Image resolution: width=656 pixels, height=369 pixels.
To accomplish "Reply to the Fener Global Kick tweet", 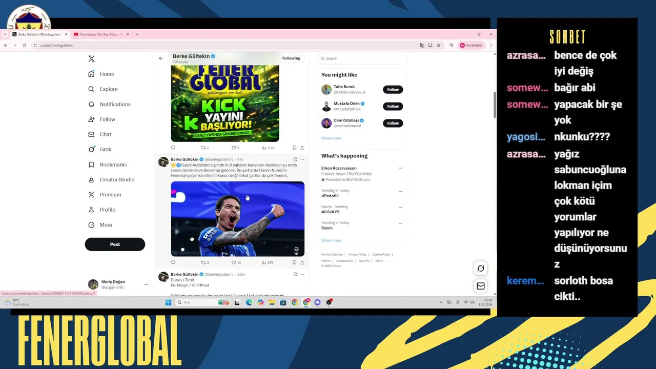I will click(173, 148).
